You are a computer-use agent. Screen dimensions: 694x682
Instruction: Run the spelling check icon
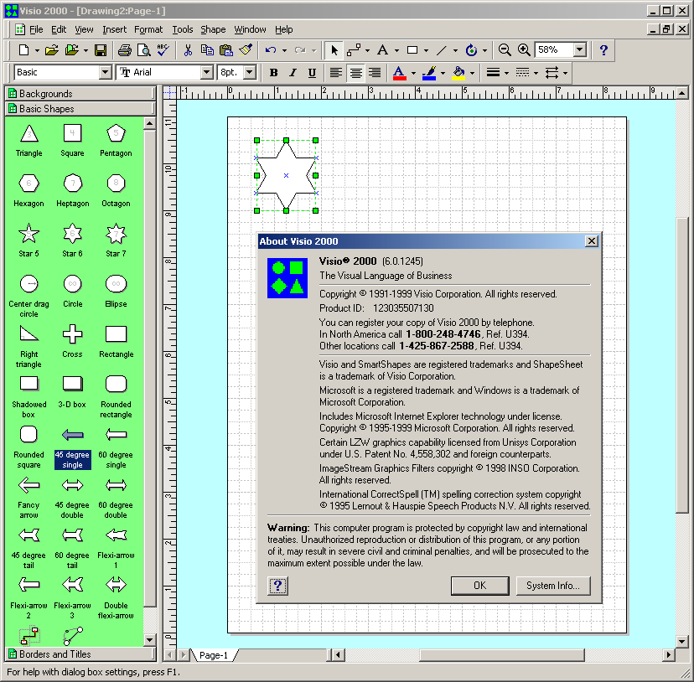(x=163, y=50)
